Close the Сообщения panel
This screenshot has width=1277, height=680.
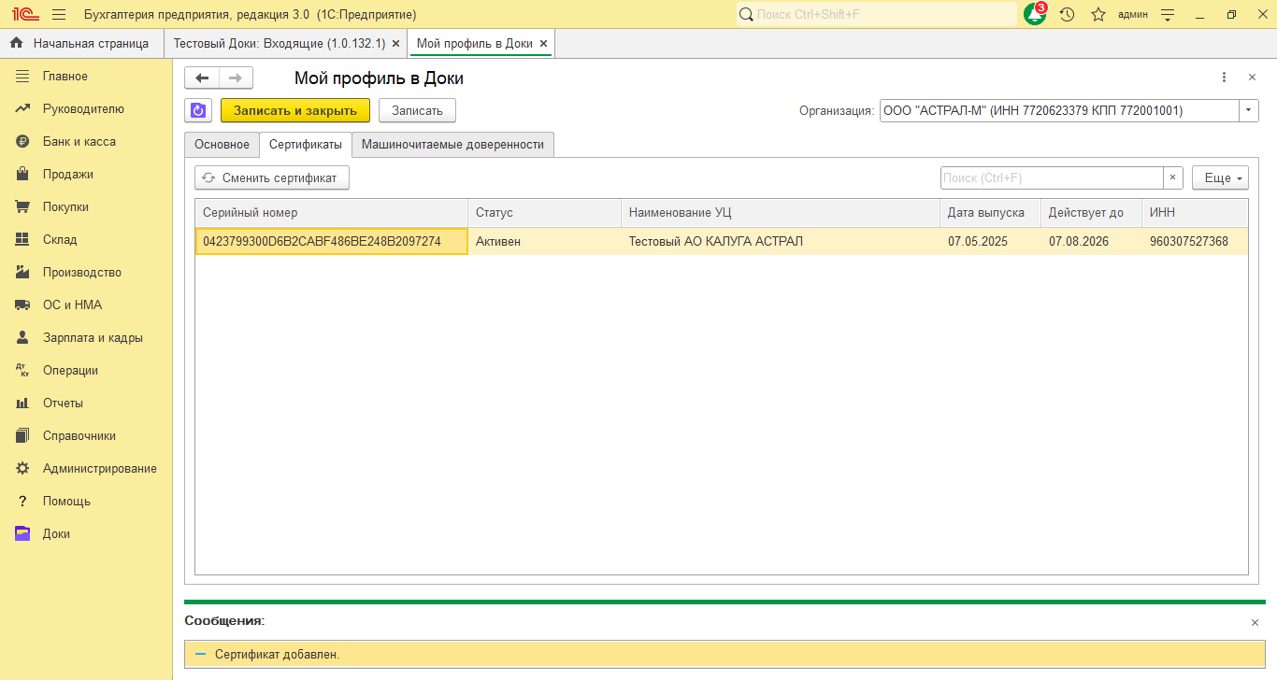(x=1255, y=622)
